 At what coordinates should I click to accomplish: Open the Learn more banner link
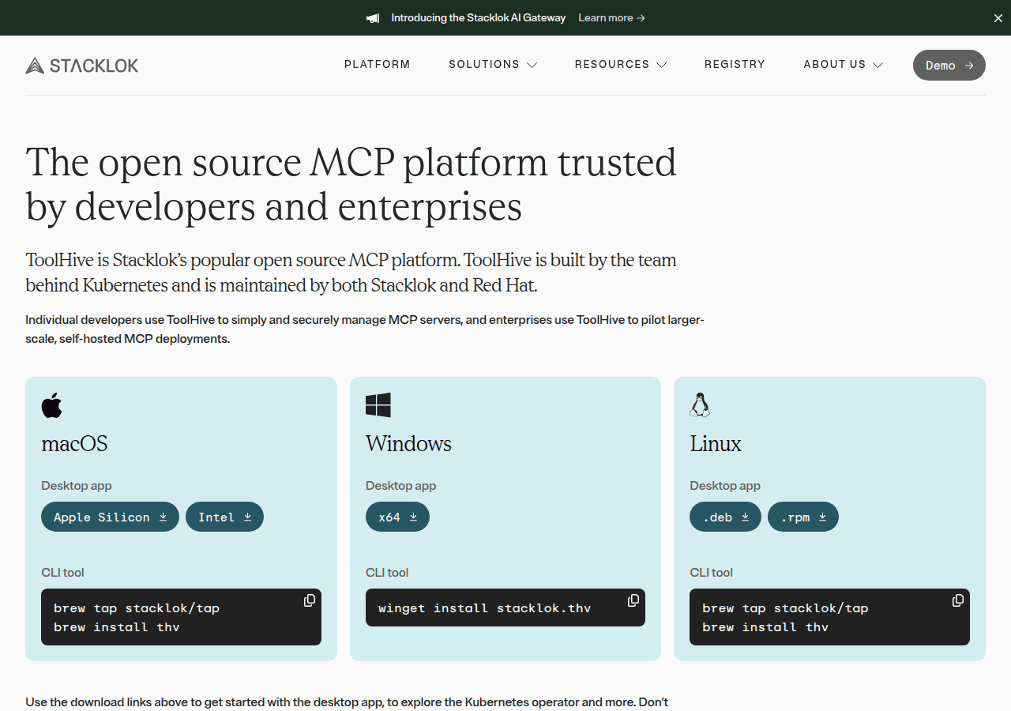click(611, 18)
